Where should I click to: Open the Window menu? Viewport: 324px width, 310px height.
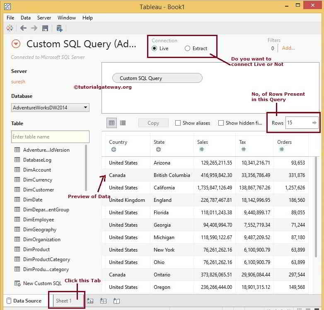pyautogui.click(x=67, y=18)
